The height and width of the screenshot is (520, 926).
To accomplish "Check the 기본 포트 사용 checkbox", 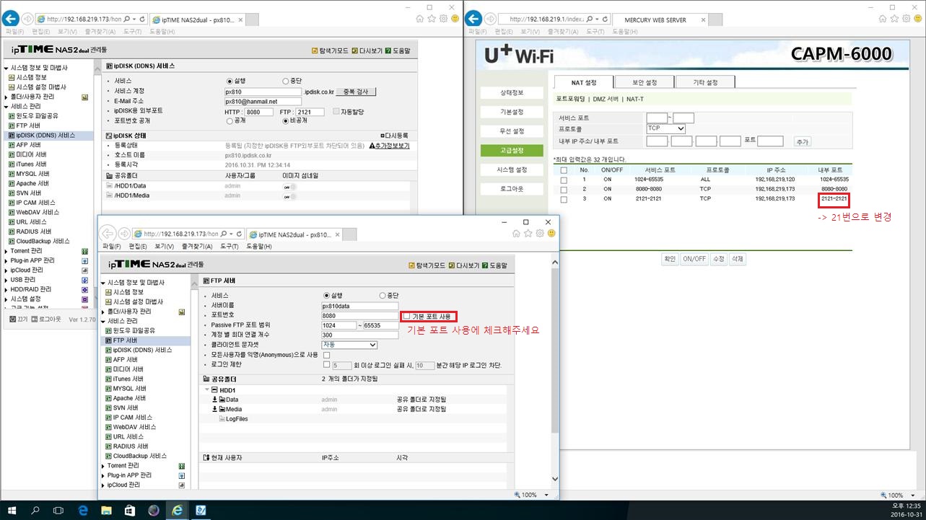I will (407, 317).
